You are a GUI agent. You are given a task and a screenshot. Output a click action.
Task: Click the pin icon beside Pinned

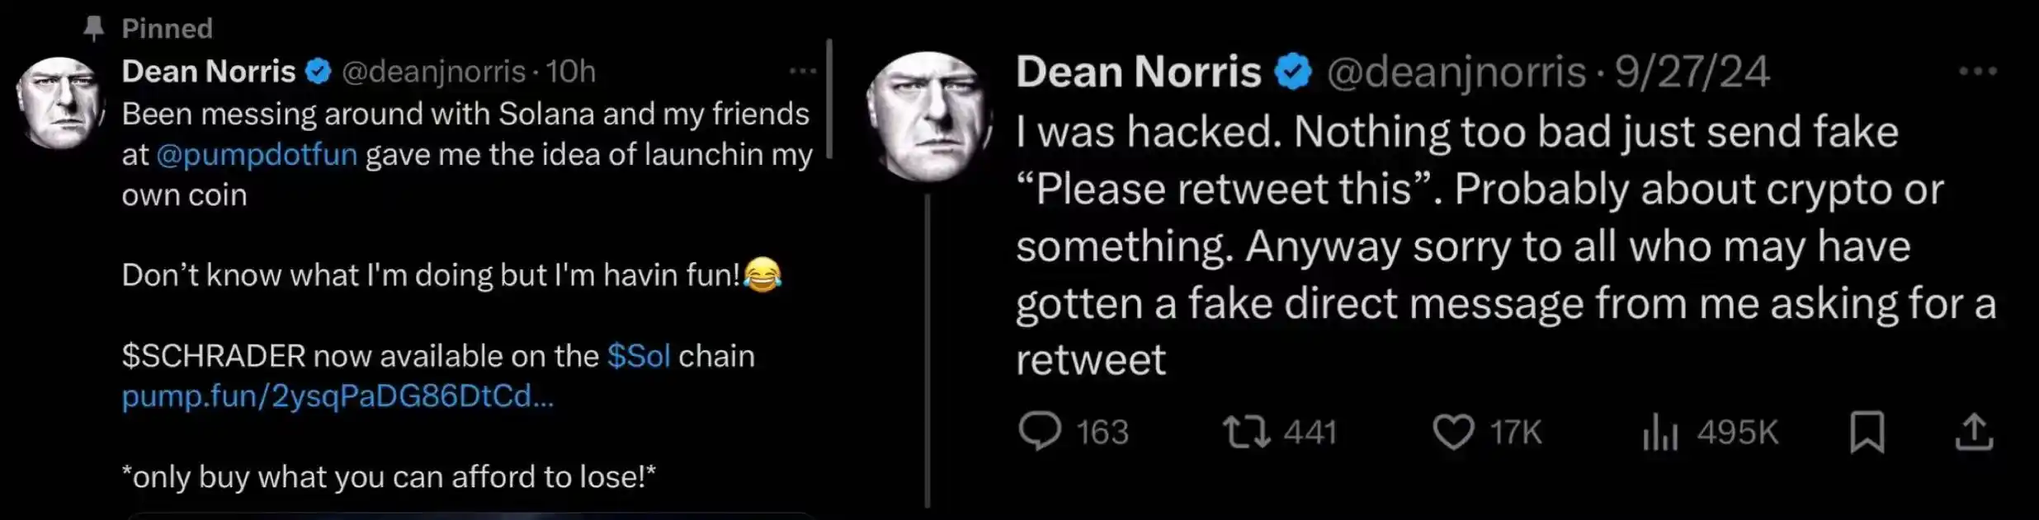tap(94, 29)
